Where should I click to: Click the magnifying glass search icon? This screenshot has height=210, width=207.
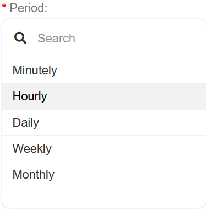click(x=20, y=38)
